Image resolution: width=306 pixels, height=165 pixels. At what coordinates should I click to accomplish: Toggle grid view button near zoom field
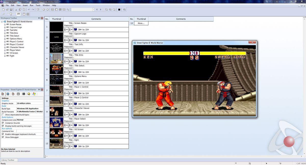tap(28, 14)
